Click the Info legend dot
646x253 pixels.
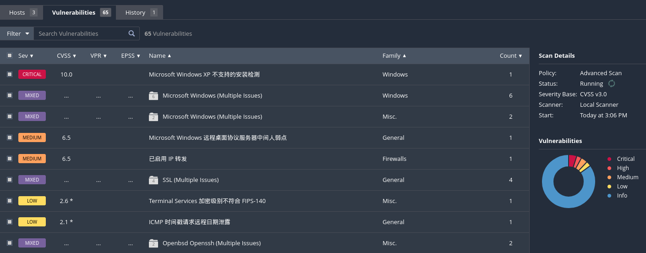click(x=609, y=196)
